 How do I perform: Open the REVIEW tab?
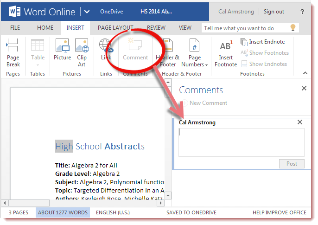pos(156,27)
